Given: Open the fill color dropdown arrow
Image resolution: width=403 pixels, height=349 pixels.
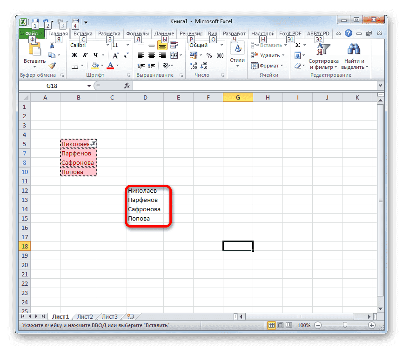Looking at the screenshot, I should [x=101, y=65].
